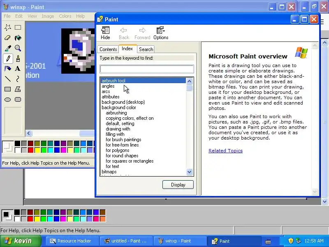Click scroll down arrow of back Paint window
The image size is (329, 247).
tap(324, 202)
